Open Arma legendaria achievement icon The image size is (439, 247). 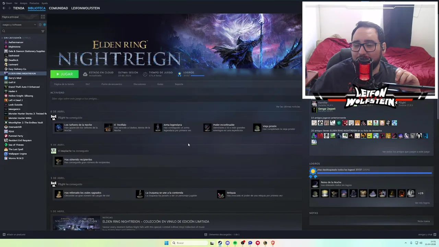click(158, 128)
